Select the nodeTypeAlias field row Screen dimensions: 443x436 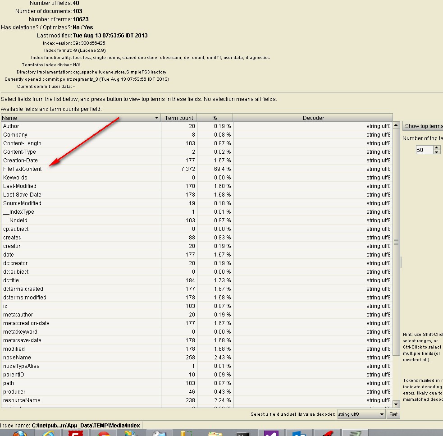click(x=196, y=366)
